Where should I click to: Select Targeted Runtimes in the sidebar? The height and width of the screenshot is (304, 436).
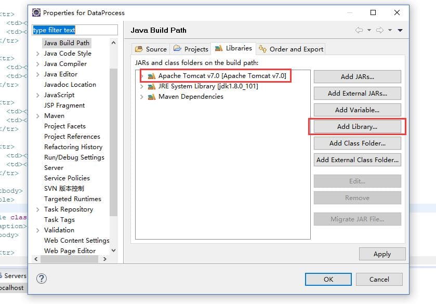tap(72, 199)
